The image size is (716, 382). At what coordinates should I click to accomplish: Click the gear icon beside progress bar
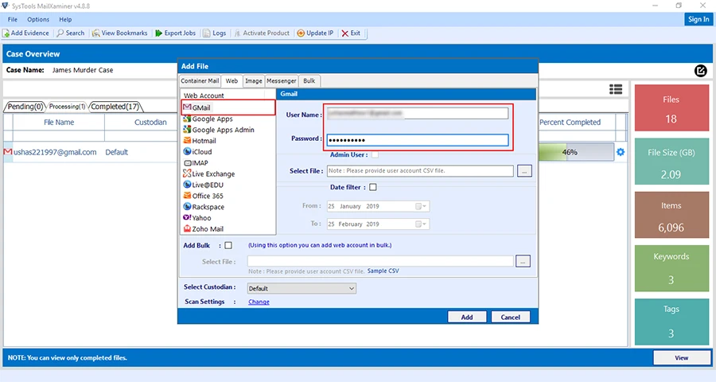point(621,152)
